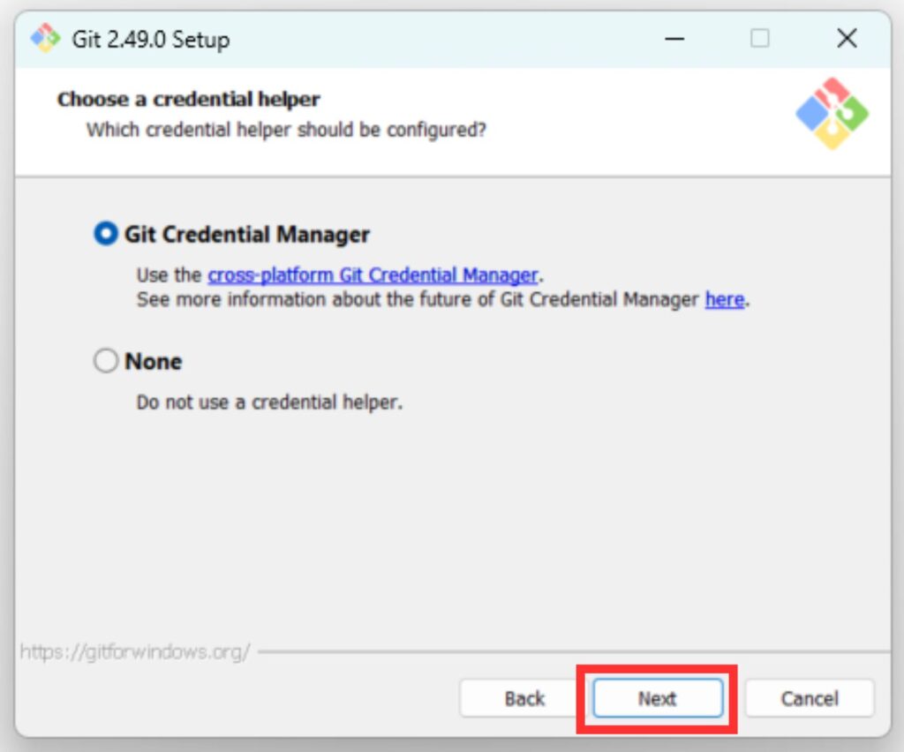The height and width of the screenshot is (752, 904).
Task: Cancel the Git setup
Action: tap(810, 698)
